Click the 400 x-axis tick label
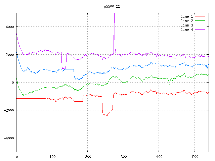Screen dimensions: 215x161 [x=159, y=156]
